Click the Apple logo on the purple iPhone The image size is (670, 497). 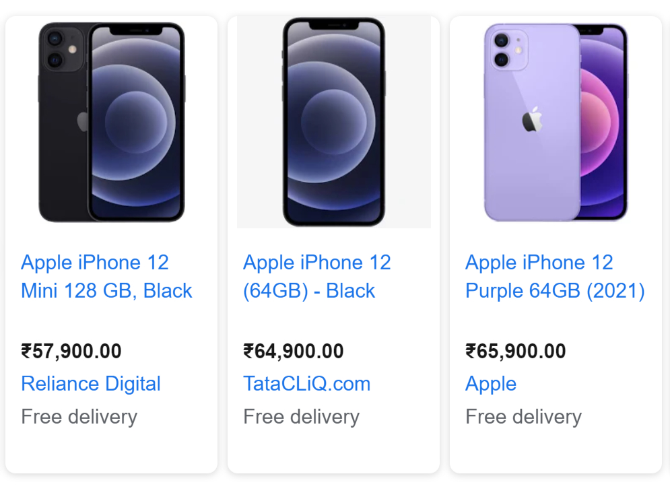coord(532,121)
